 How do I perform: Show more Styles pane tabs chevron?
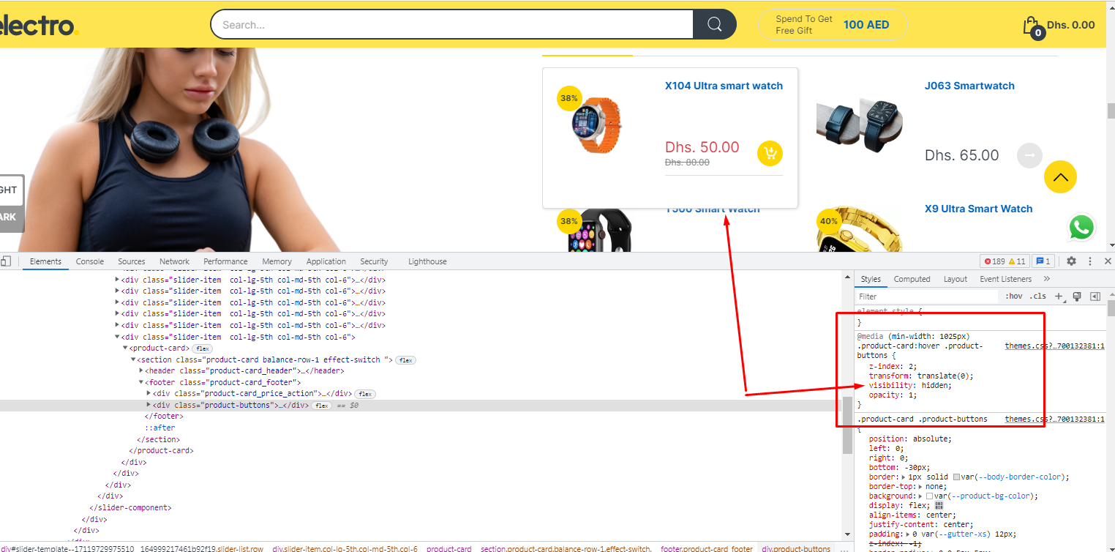(1047, 279)
